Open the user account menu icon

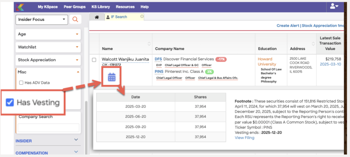334,6
